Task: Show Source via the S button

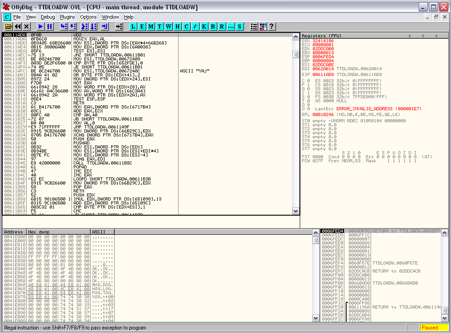Action: (x=239, y=27)
